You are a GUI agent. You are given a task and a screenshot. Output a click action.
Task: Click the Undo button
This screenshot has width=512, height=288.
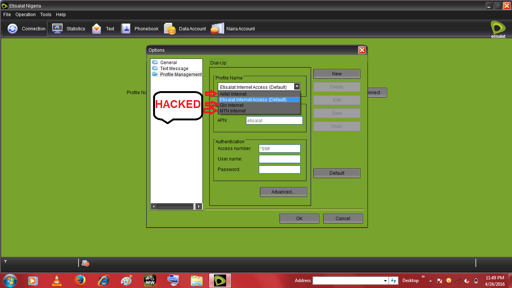[337, 126]
